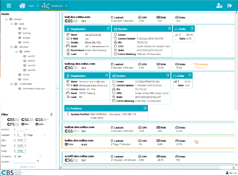The height and width of the screenshot is (176, 238).
Task: Filter hosts by the Cube product icon
Action: coord(39,124)
